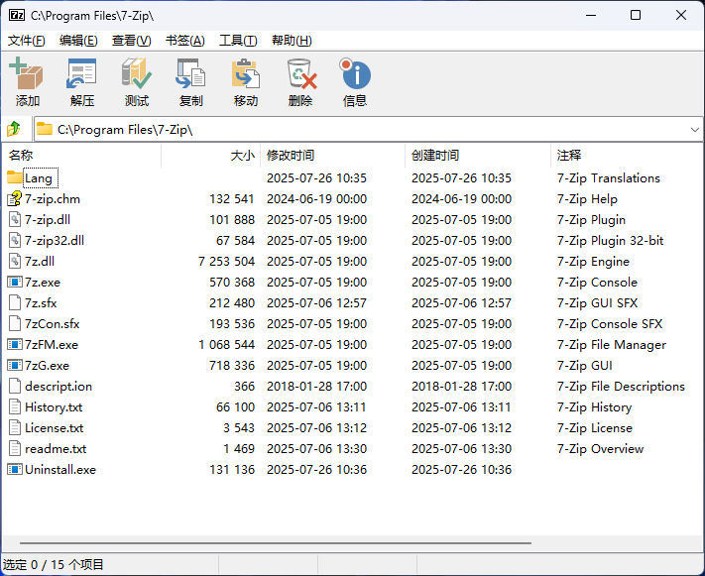Image resolution: width=705 pixels, height=576 pixels.
Task: Select the readme.txt document icon
Action: tap(15, 448)
